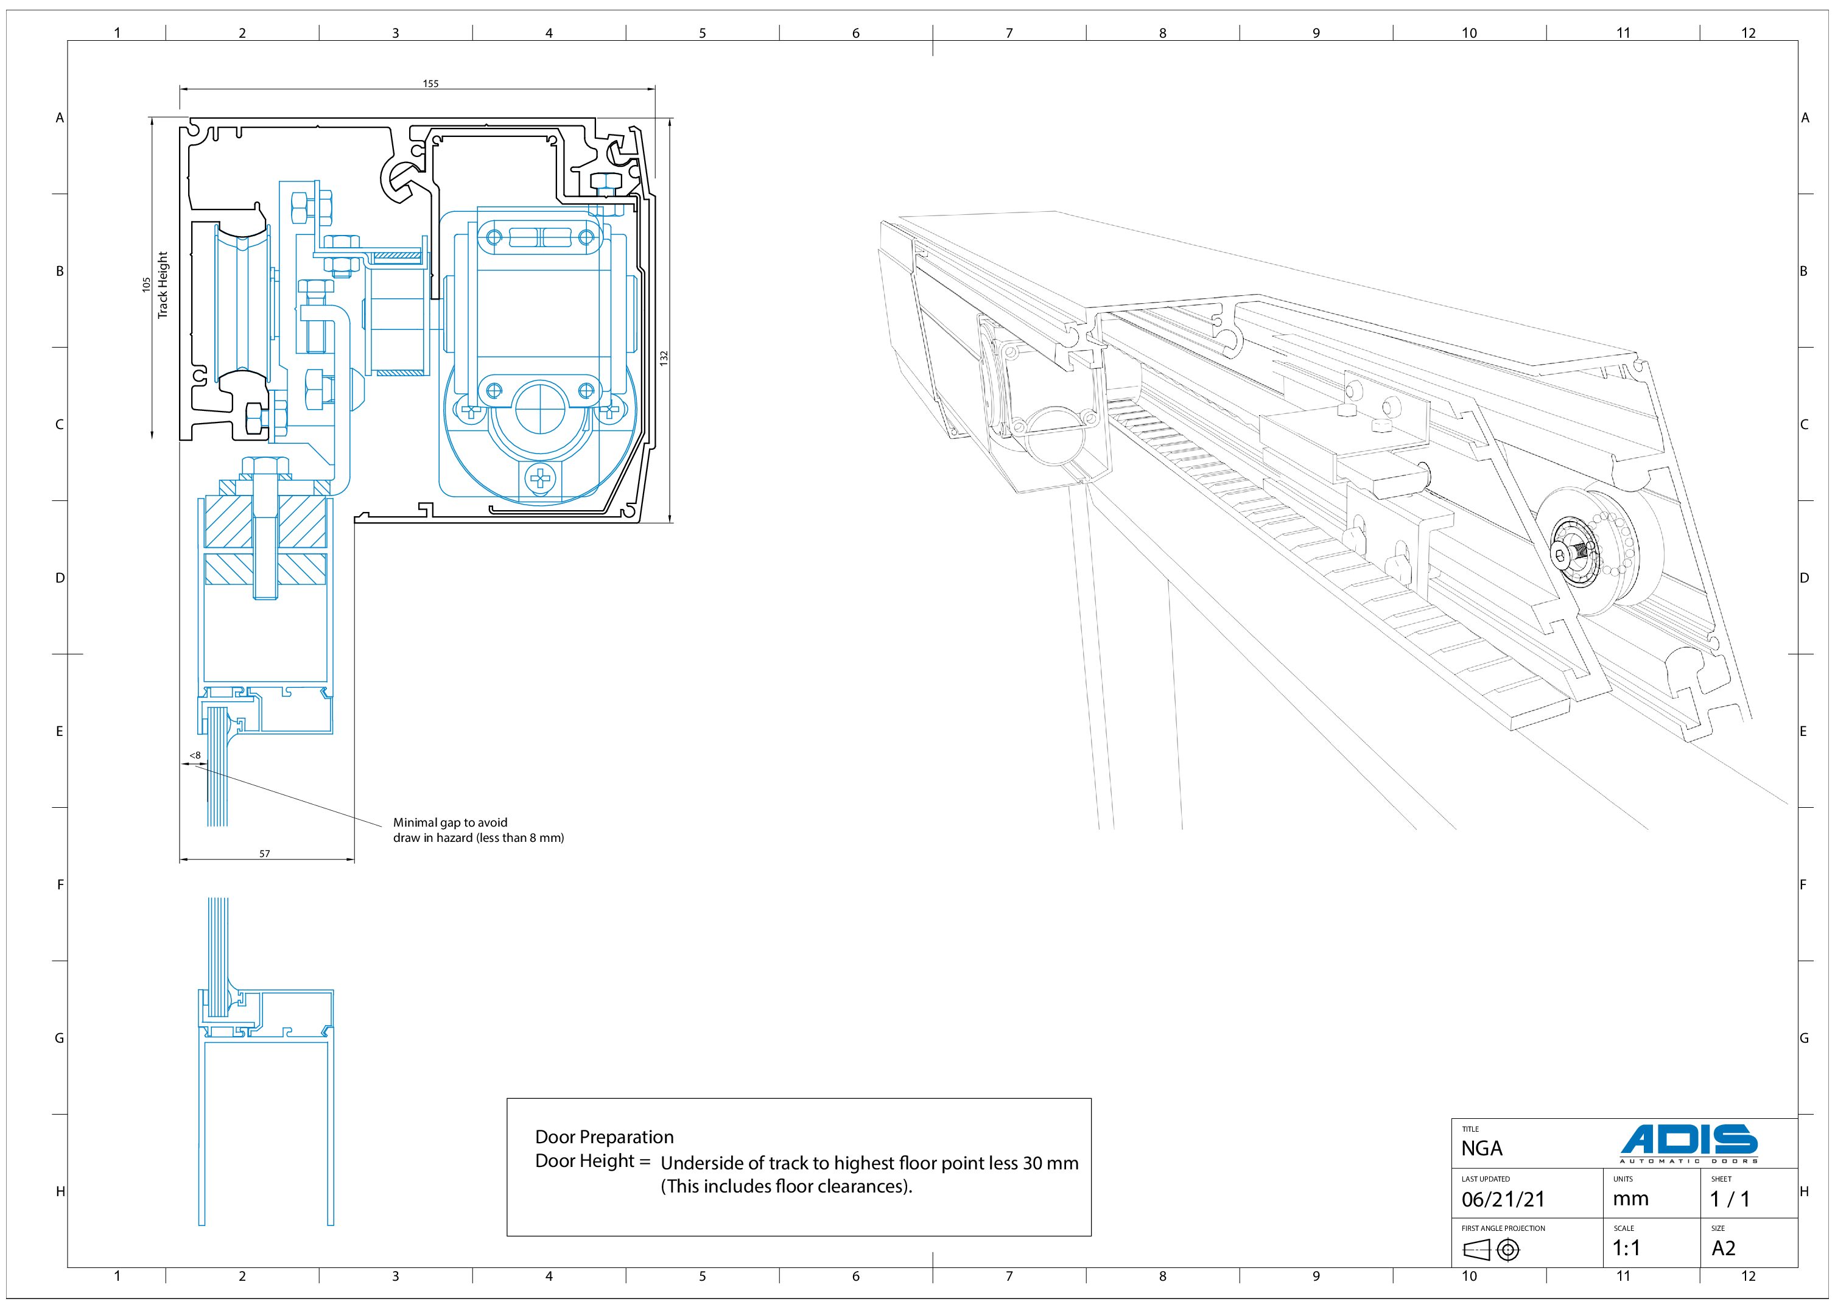Click the motor shaft crosshair circle
Viewport: 1835px width, 1310px height.
542,409
